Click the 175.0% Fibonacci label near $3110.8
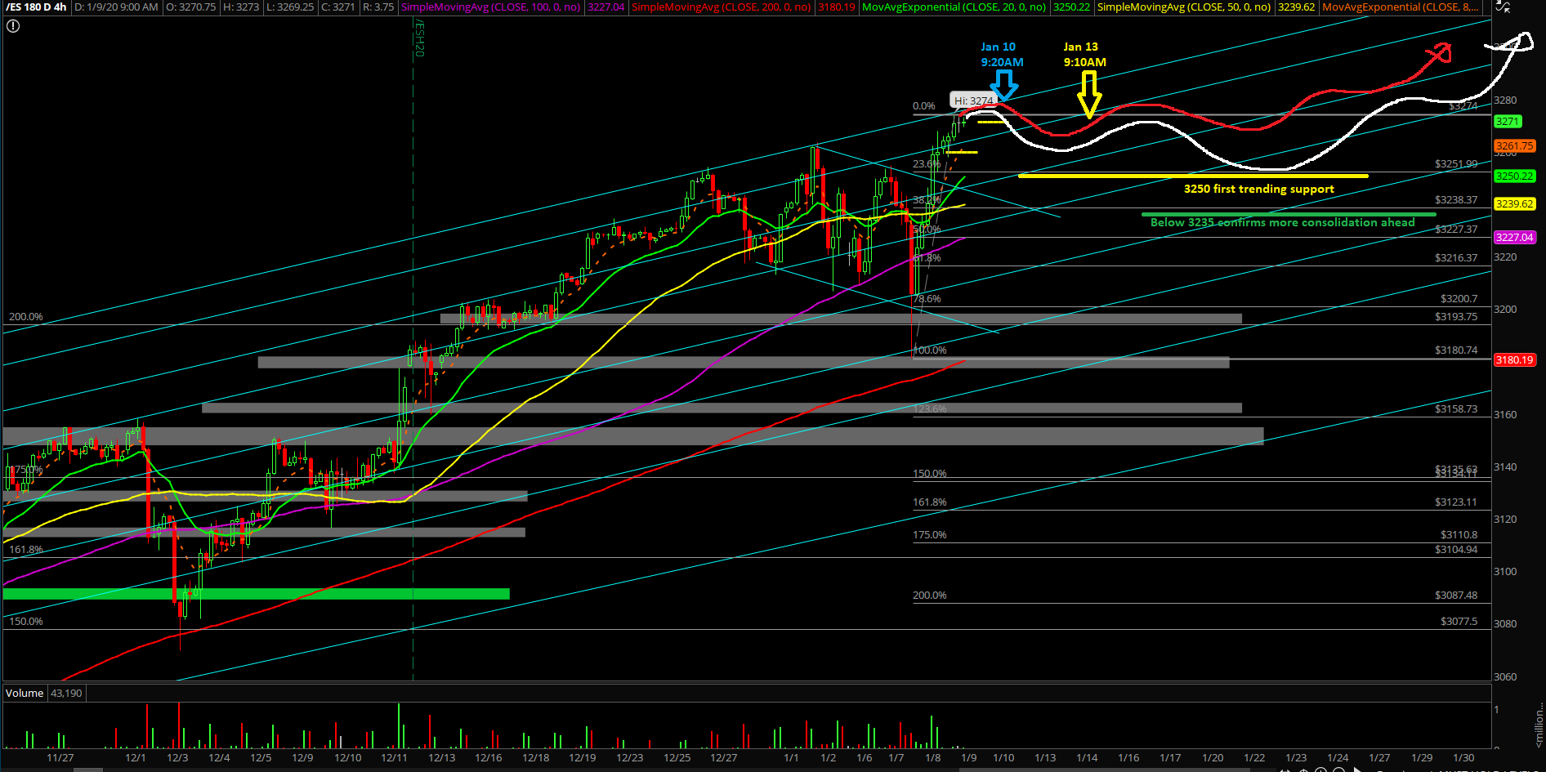The image size is (1546, 772). (x=930, y=535)
